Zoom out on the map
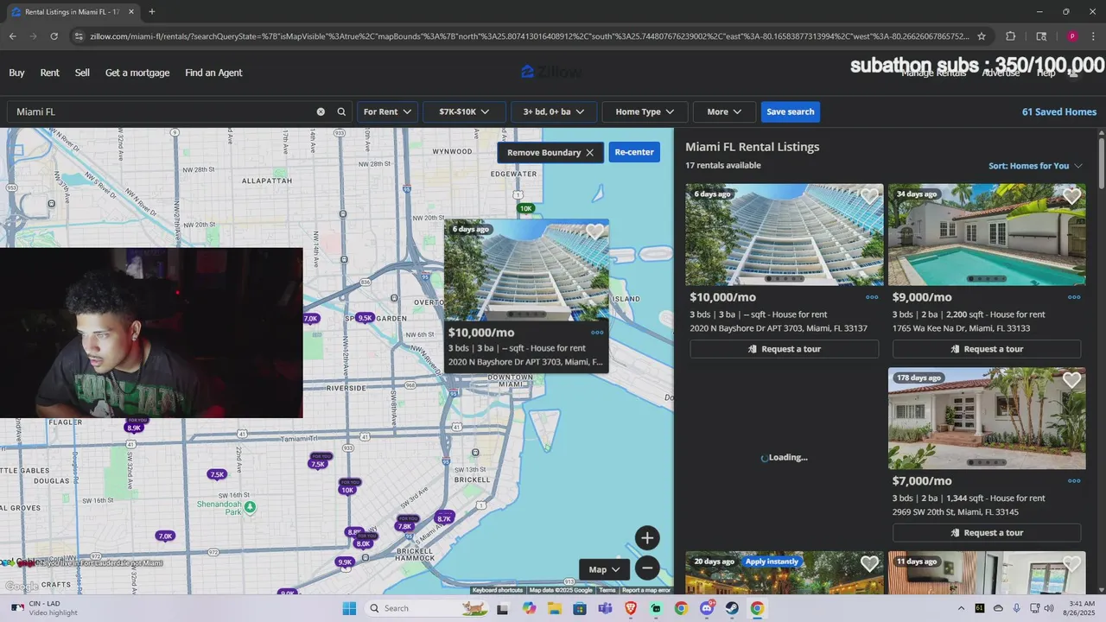Image resolution: width=1106 pixels, height=622 pixels. 647,568
